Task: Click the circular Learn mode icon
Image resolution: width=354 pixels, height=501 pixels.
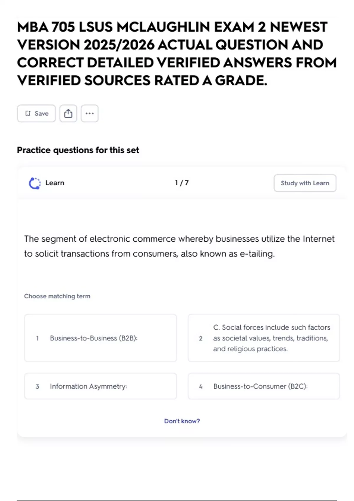Action: click(35, 183)
